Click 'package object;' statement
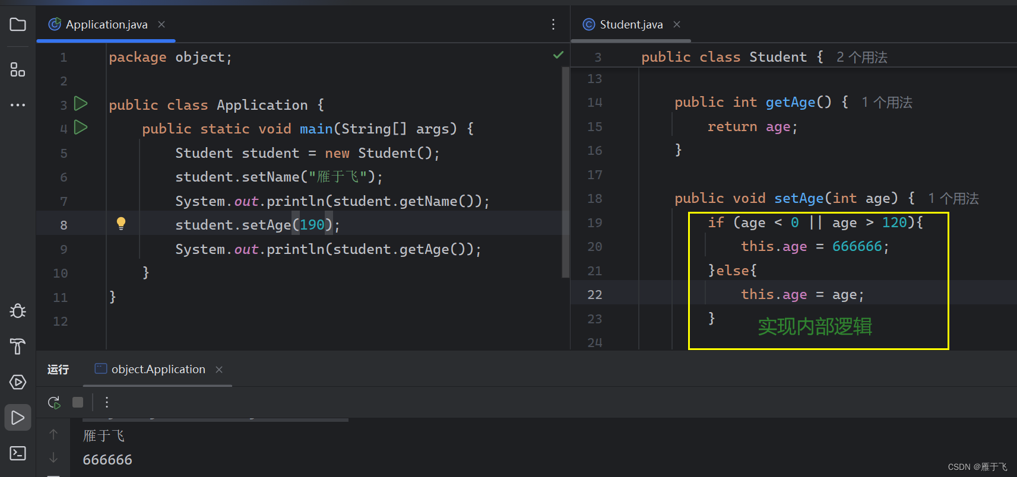1017x477 pixels. point(170,57)
